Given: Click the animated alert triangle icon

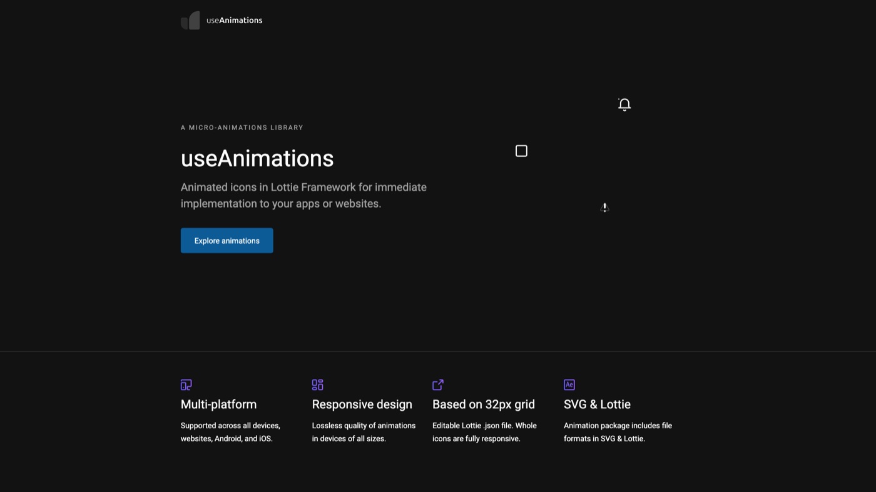Looking at the screenshot, I should click(604, 207).
